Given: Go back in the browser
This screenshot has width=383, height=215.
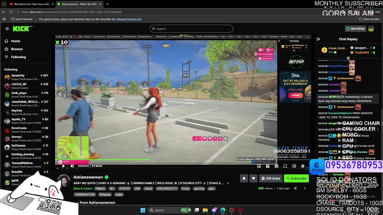Looking at the screenshot, I should (x=4, y=12).
